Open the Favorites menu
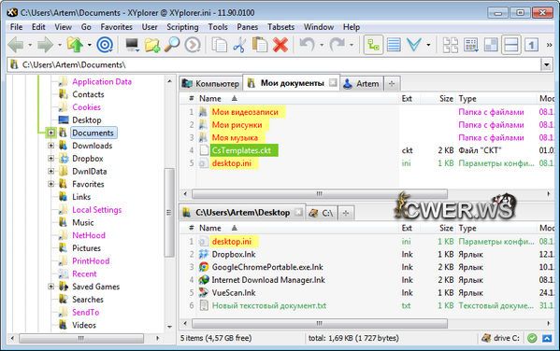The width and height of the screenshot is (560, 351). (117, 27)
